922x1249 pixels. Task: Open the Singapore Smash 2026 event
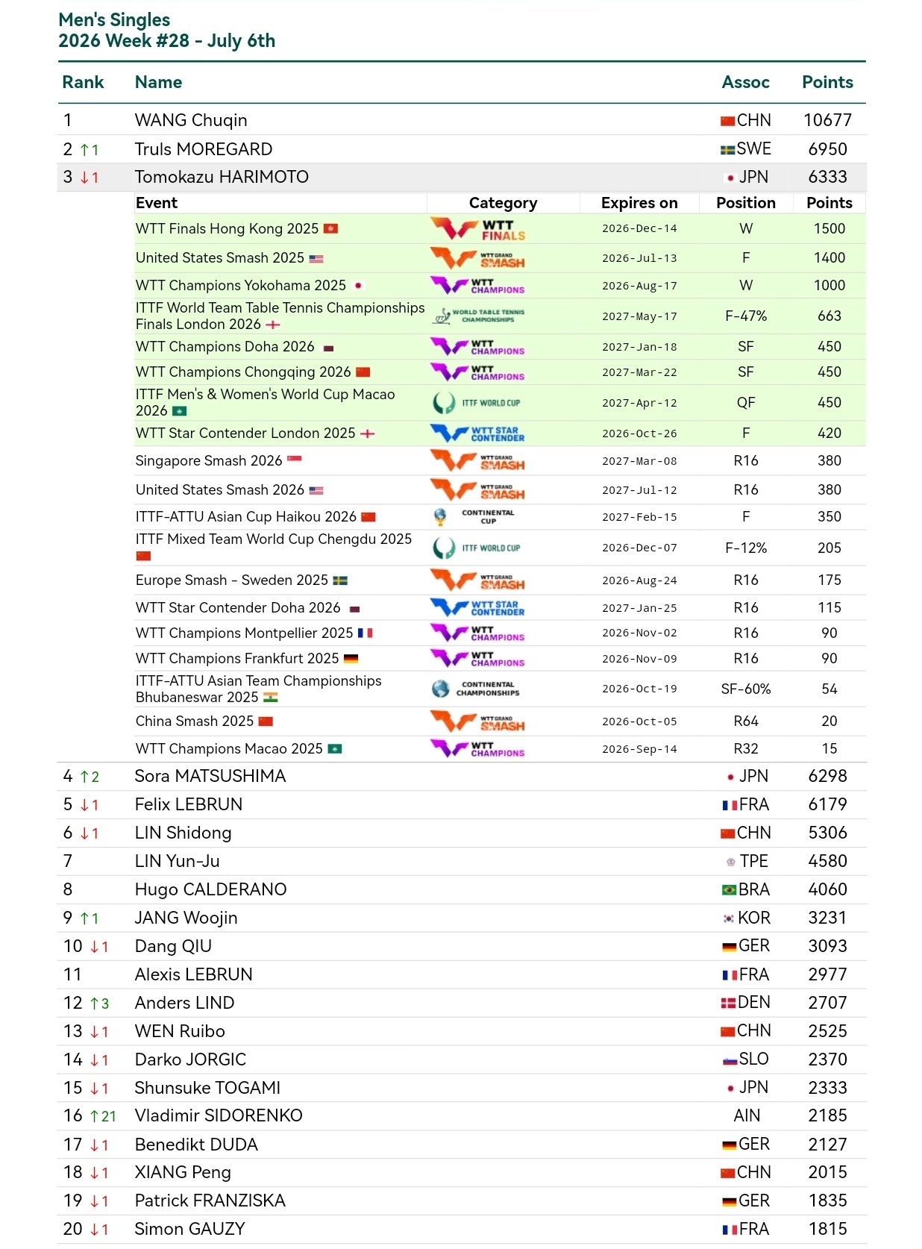[209, 461]
